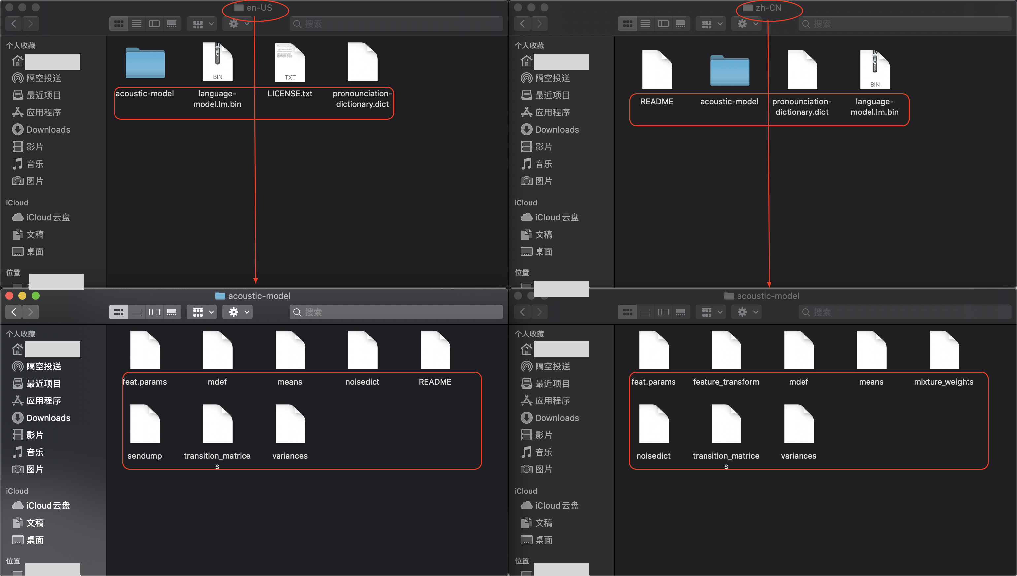Image resolution: width=1017 pixels, height=576 pixels.
Task: Switch en-US window to list view
Action: pyautogui.click(x=137, y=24)
